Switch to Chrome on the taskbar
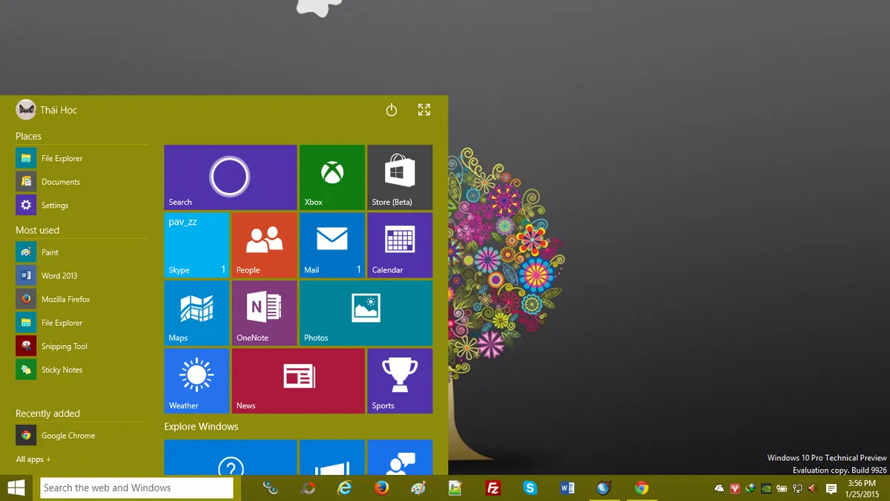 [x=642, y=488]
